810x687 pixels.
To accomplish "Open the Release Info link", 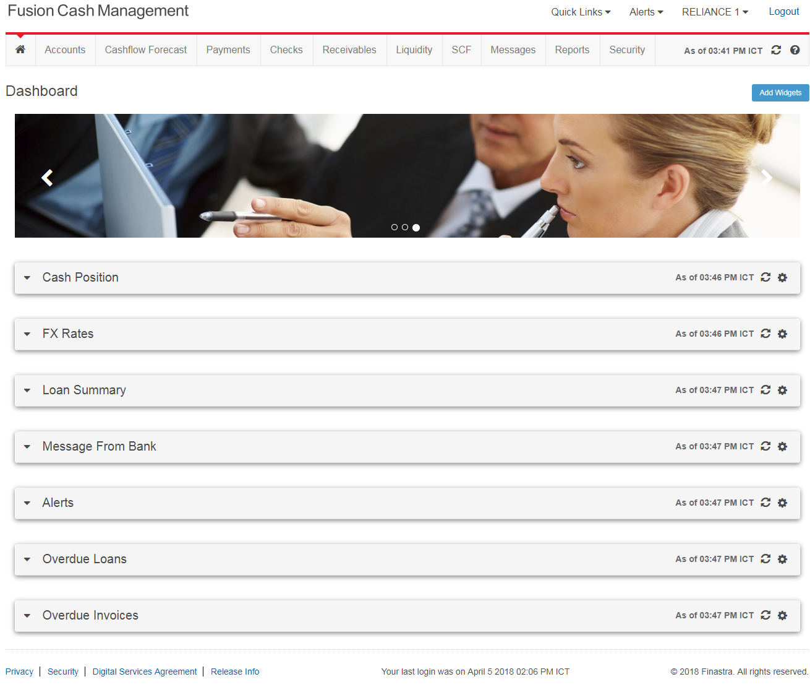I will click(x=235, y=672).
